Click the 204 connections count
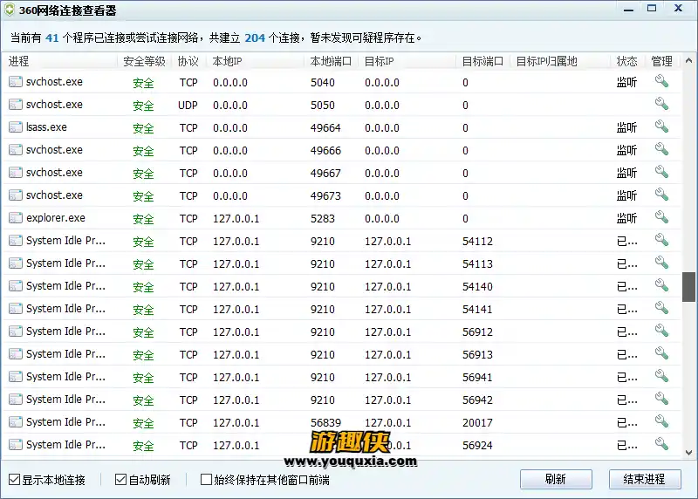 (x=255, y=38)
